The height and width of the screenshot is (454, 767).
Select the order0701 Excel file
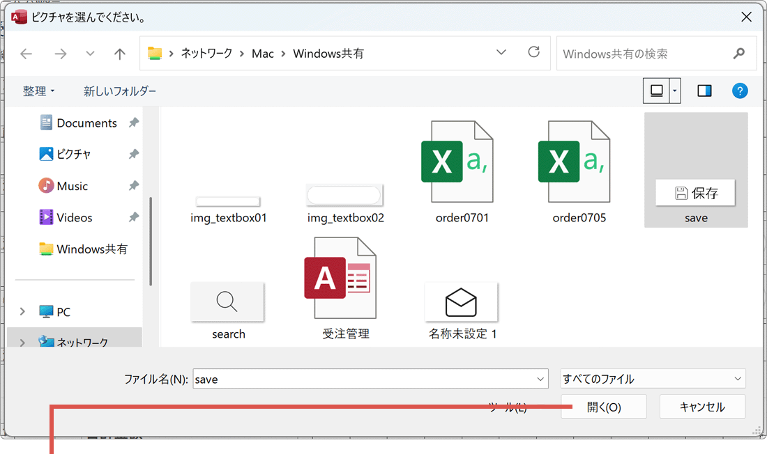462,171
